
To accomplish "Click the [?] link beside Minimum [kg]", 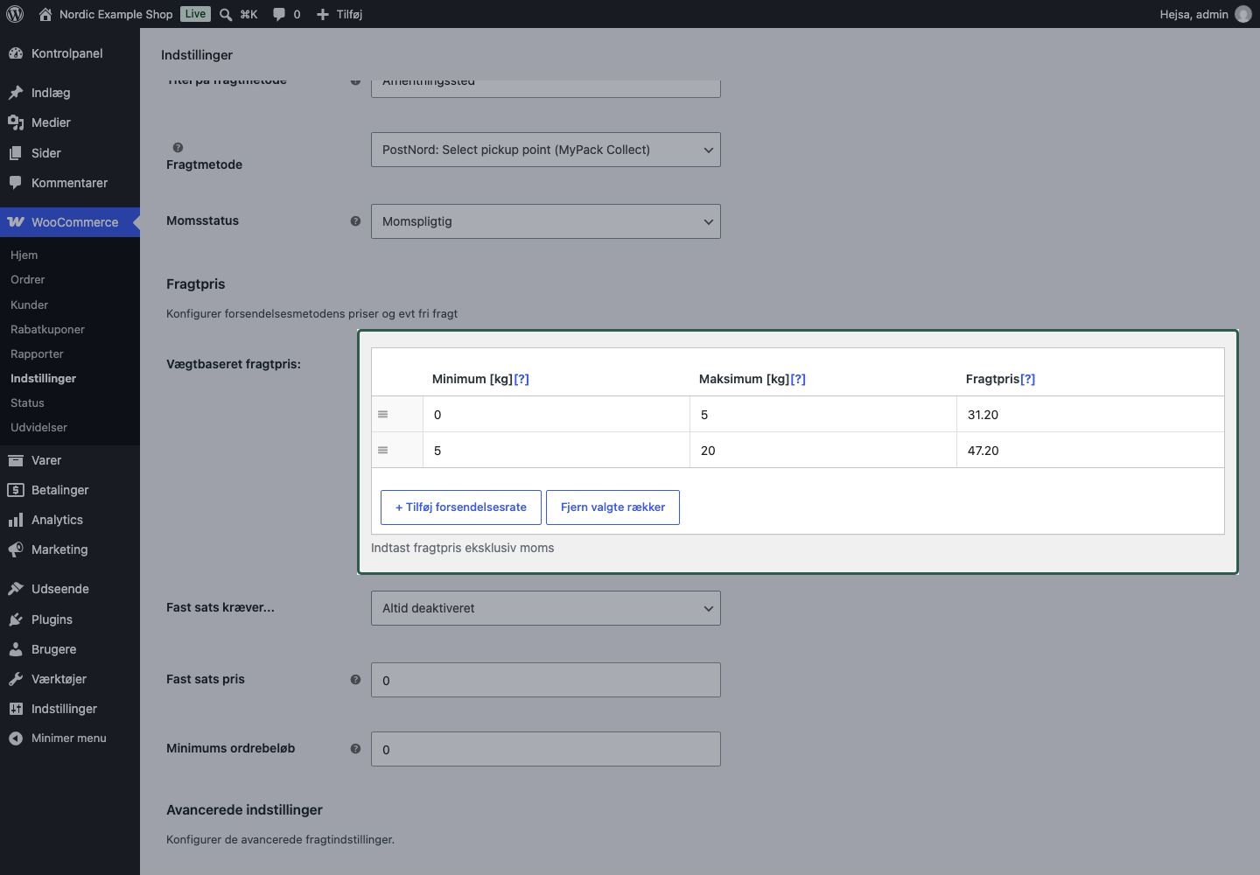I will pos(521,379).
